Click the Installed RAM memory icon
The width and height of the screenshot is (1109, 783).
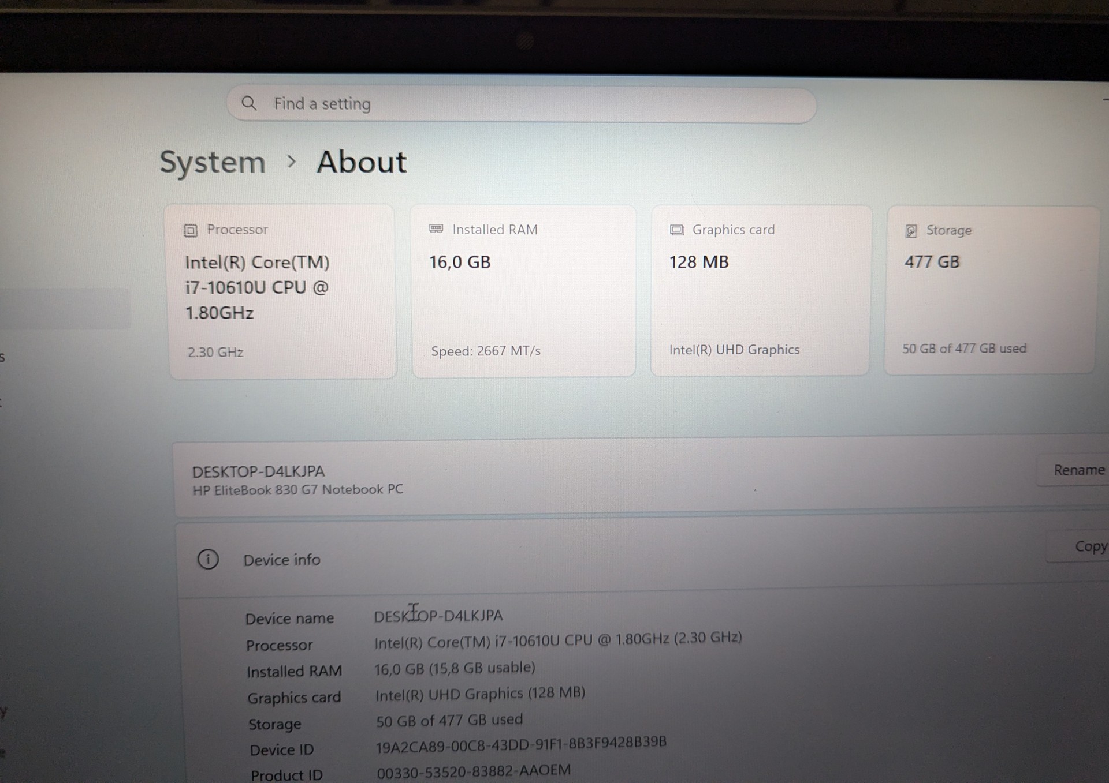[x=436, y=229]
